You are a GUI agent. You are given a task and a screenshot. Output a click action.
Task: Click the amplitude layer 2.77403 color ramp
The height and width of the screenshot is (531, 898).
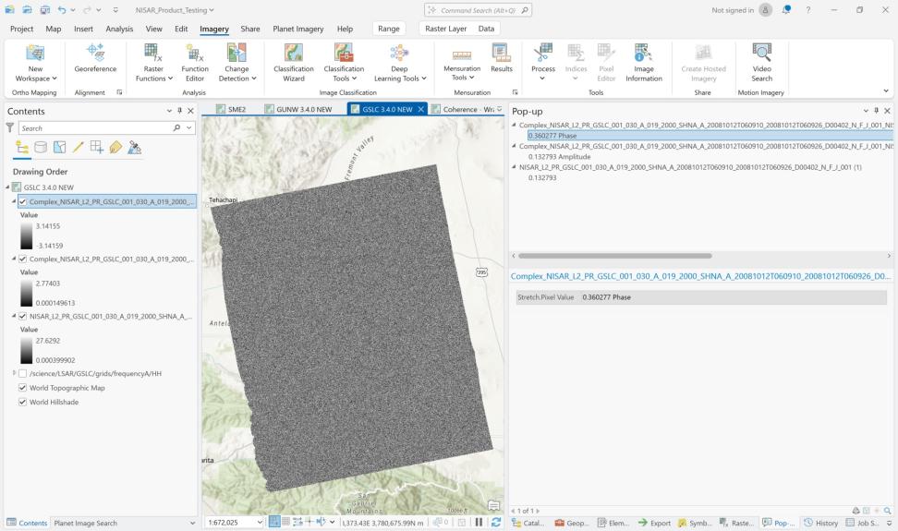pos(27,293)
